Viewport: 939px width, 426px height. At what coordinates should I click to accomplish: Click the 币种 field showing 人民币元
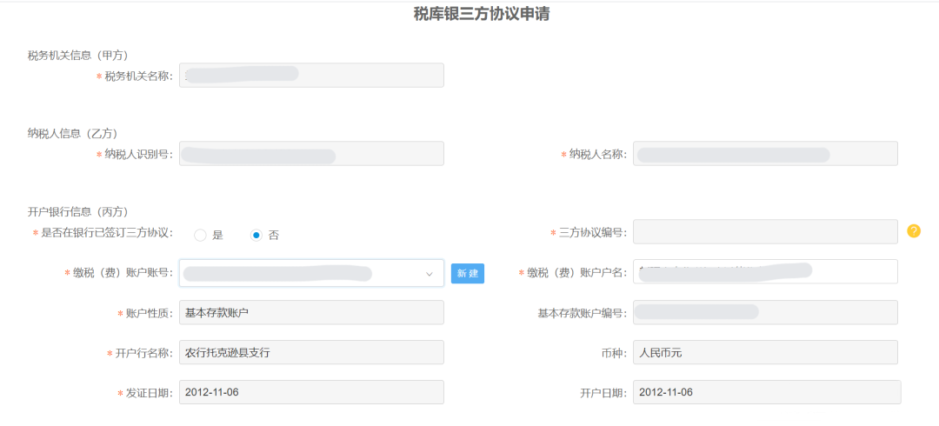click(765, 352)
